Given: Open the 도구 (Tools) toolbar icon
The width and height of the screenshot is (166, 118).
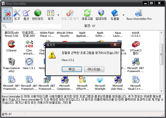Looking at the screenshot, I should 17,15.
